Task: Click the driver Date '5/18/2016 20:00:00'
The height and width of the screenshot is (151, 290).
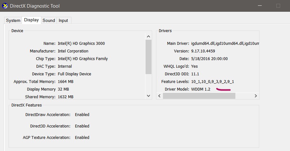Action: [209, 59]
